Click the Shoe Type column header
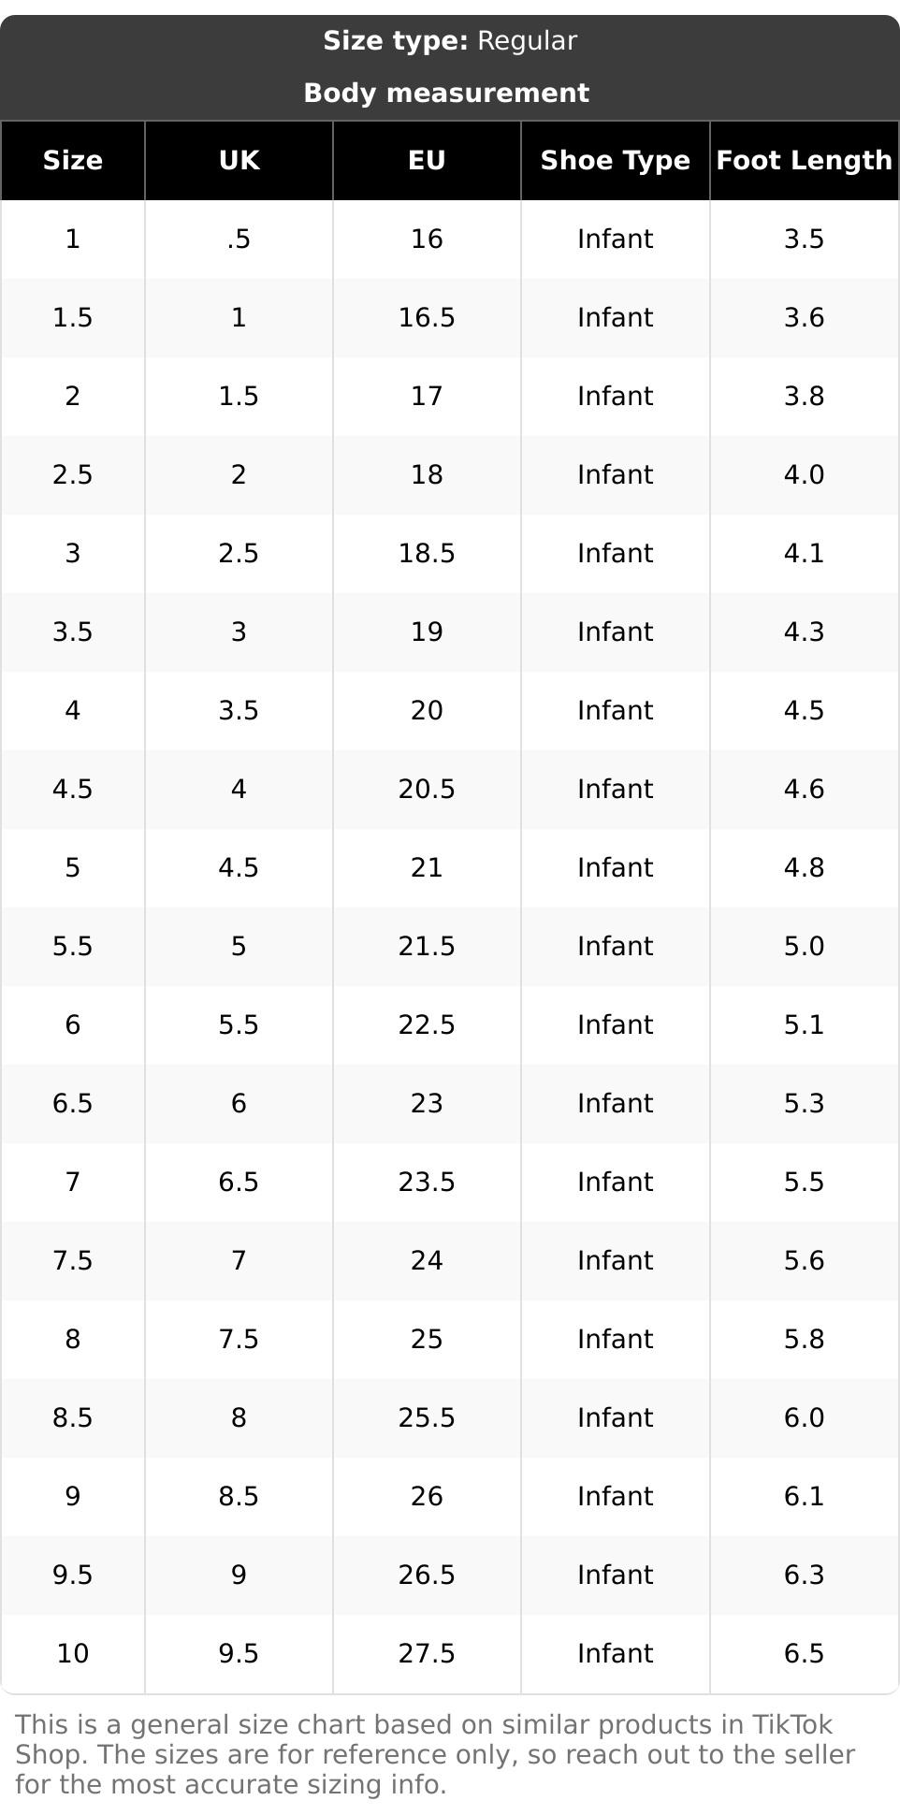 tap(615, 160)
